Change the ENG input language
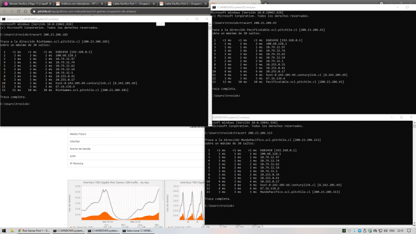Viewport: 416px width, 234px height. click(392, 231)
